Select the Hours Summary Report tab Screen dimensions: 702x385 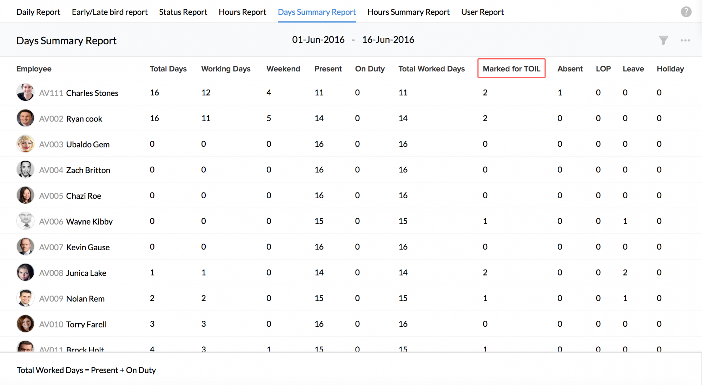(x=408, y=12)
